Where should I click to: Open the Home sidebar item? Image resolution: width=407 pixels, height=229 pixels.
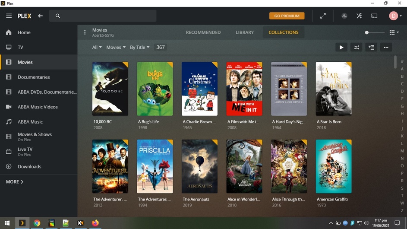(39, 32)
